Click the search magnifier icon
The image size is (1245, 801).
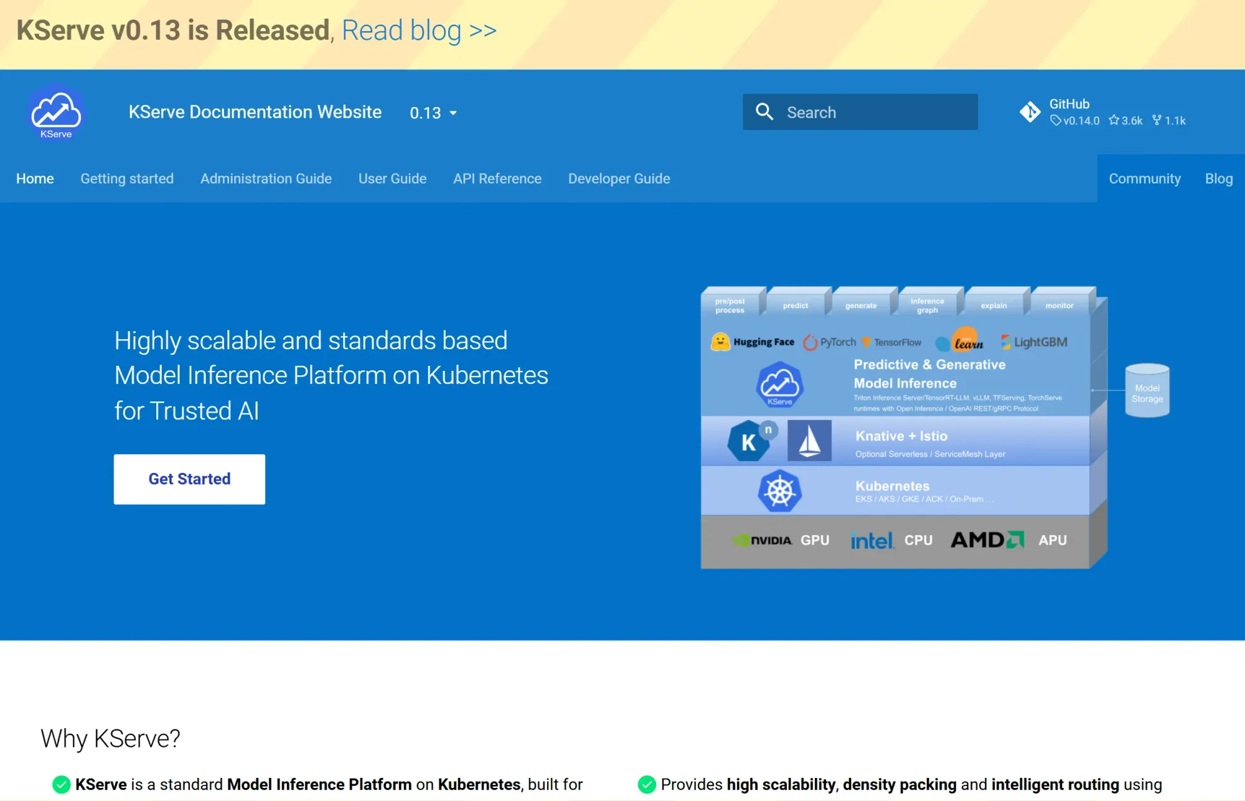click(x=766, y=112)
